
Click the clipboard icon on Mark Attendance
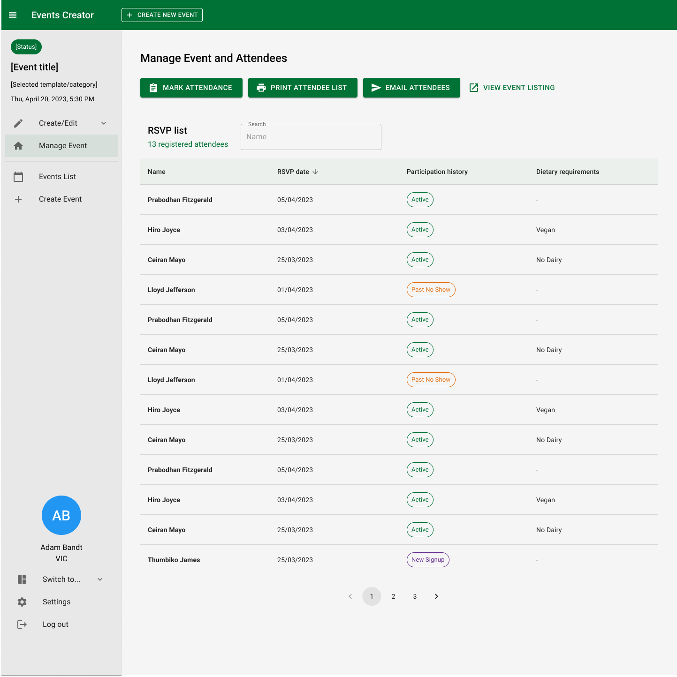click(153, 87)
